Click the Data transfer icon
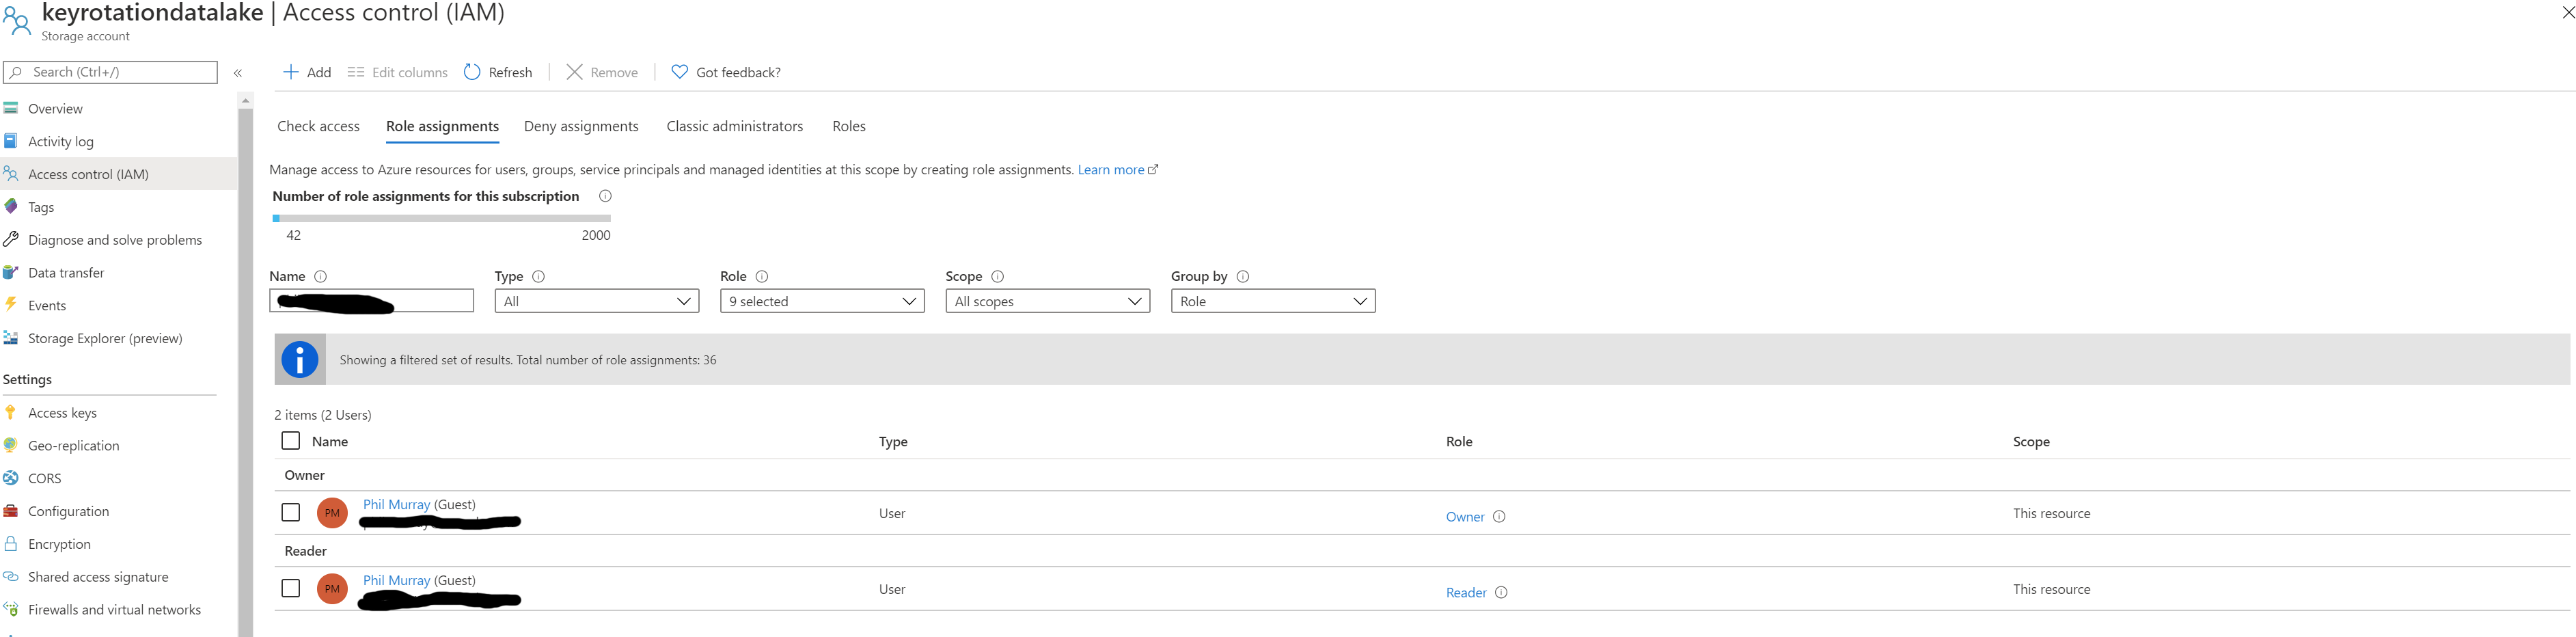Viewport: 2576px width, 637px height. [11, 272]
